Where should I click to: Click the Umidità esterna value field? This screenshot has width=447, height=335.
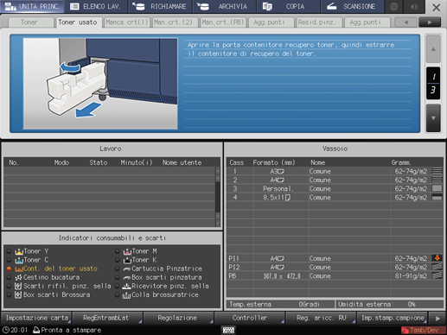tap(412, 304)
